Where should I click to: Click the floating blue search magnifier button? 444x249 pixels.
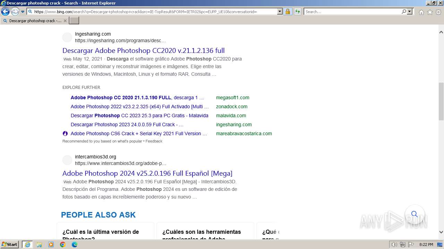click(x=414, y=214)
